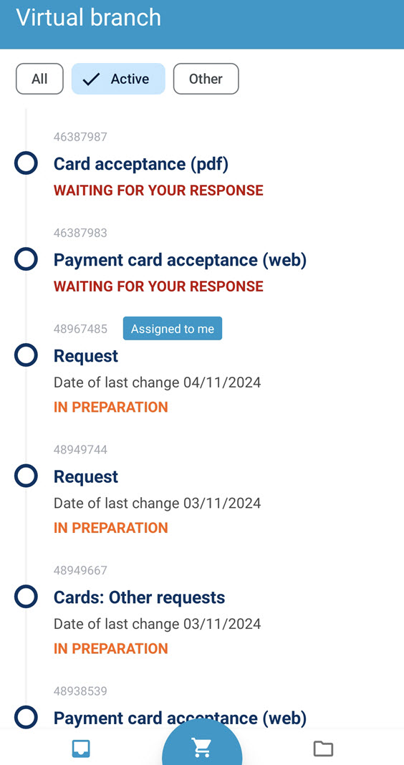The image size is (404, 765).
Task: Switch filter to All
Action: point(39,79)
